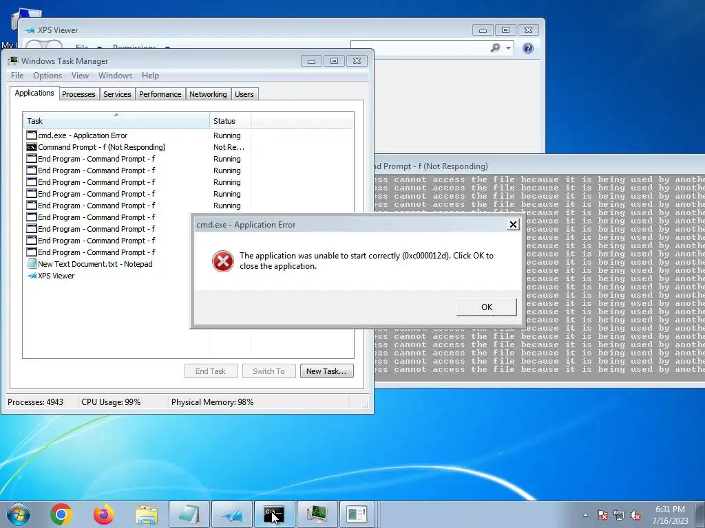The image size is (705, 528).
Task: Sort by the Status column header
Action: pos(230,121)
